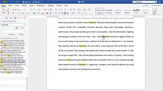Decrease the paragraph indent
Viewport: 163px width, 91px height.
click(71, 10)
